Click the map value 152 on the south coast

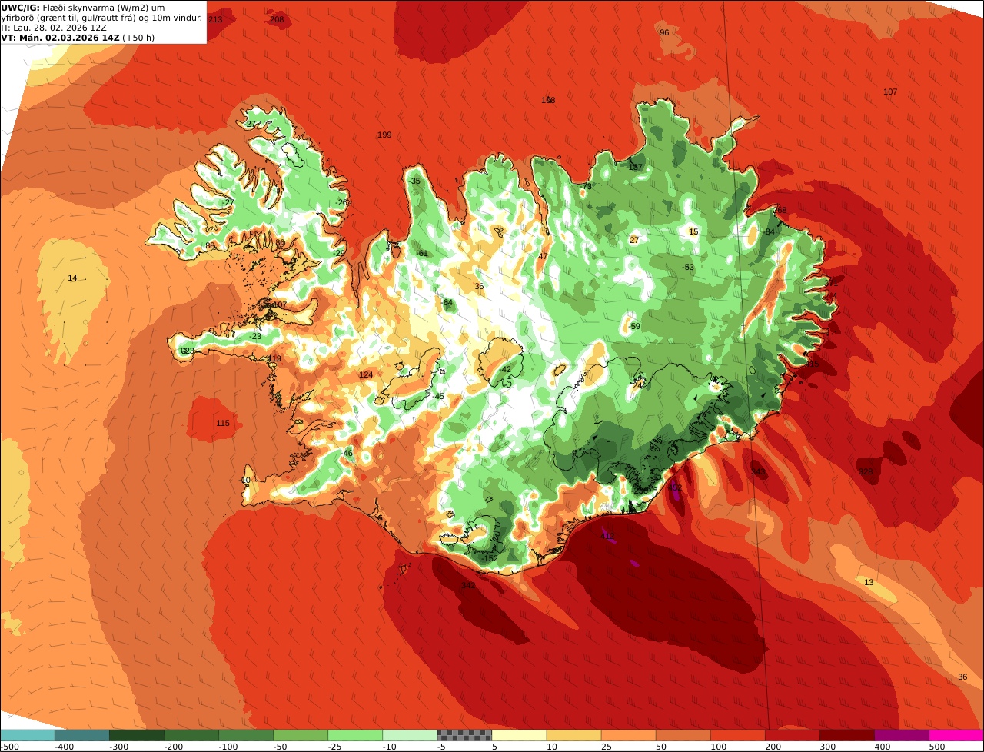pyautogui.click(x=490, y=558)
